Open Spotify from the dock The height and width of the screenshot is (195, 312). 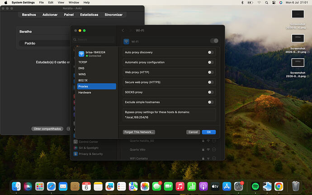click(x=255, y=186)
